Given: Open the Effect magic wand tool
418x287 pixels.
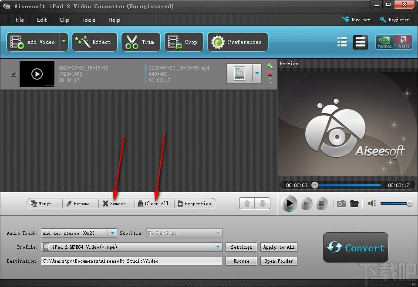Looking at the screenshot, I should click(94, 42).
